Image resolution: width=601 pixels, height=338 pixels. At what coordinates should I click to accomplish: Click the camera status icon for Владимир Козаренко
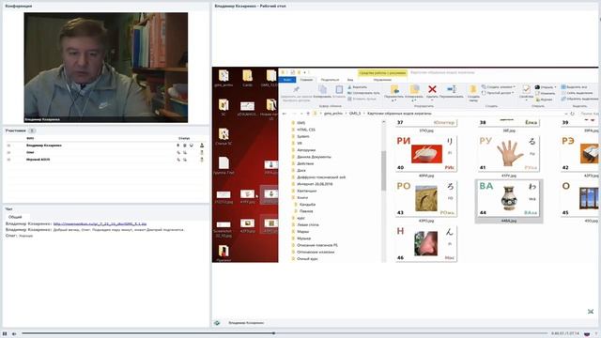click(184, 146)
